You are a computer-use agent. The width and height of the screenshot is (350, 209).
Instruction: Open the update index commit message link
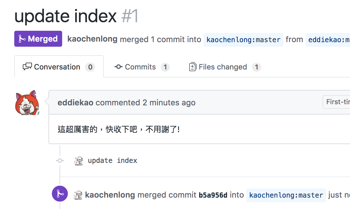113,160
